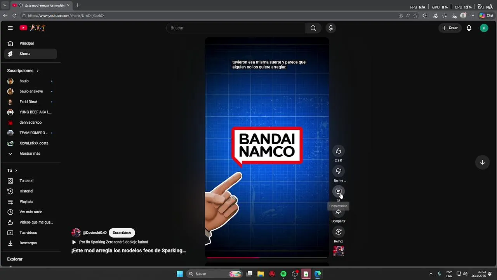Open baulo anakeve subscription channel
The width and height of the screenshot is (497, 280).
click(31, 91)
